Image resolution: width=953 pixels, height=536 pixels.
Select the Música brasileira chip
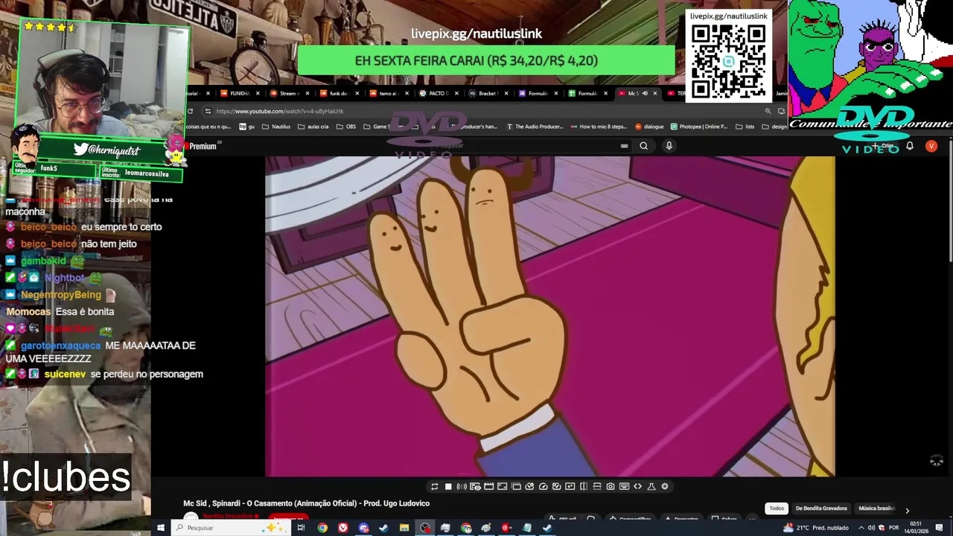(x=876, y=508)
